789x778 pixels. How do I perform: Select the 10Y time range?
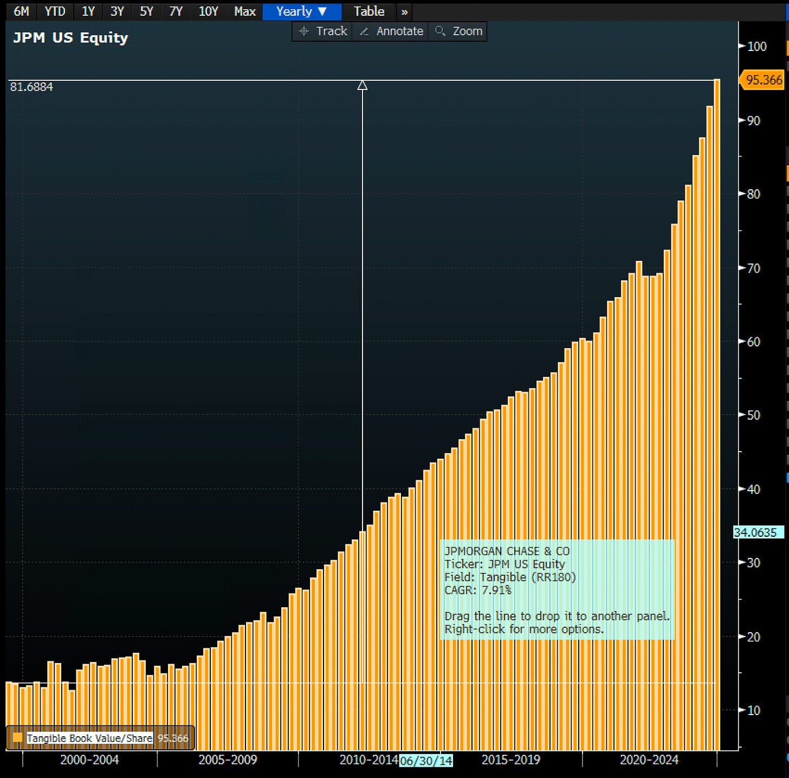pos(209,11)
